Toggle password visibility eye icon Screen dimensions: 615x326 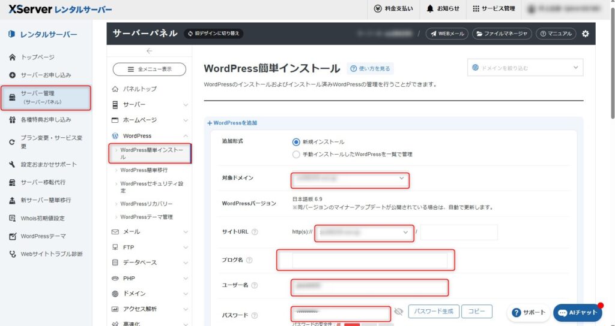click(x=398, y=312)
